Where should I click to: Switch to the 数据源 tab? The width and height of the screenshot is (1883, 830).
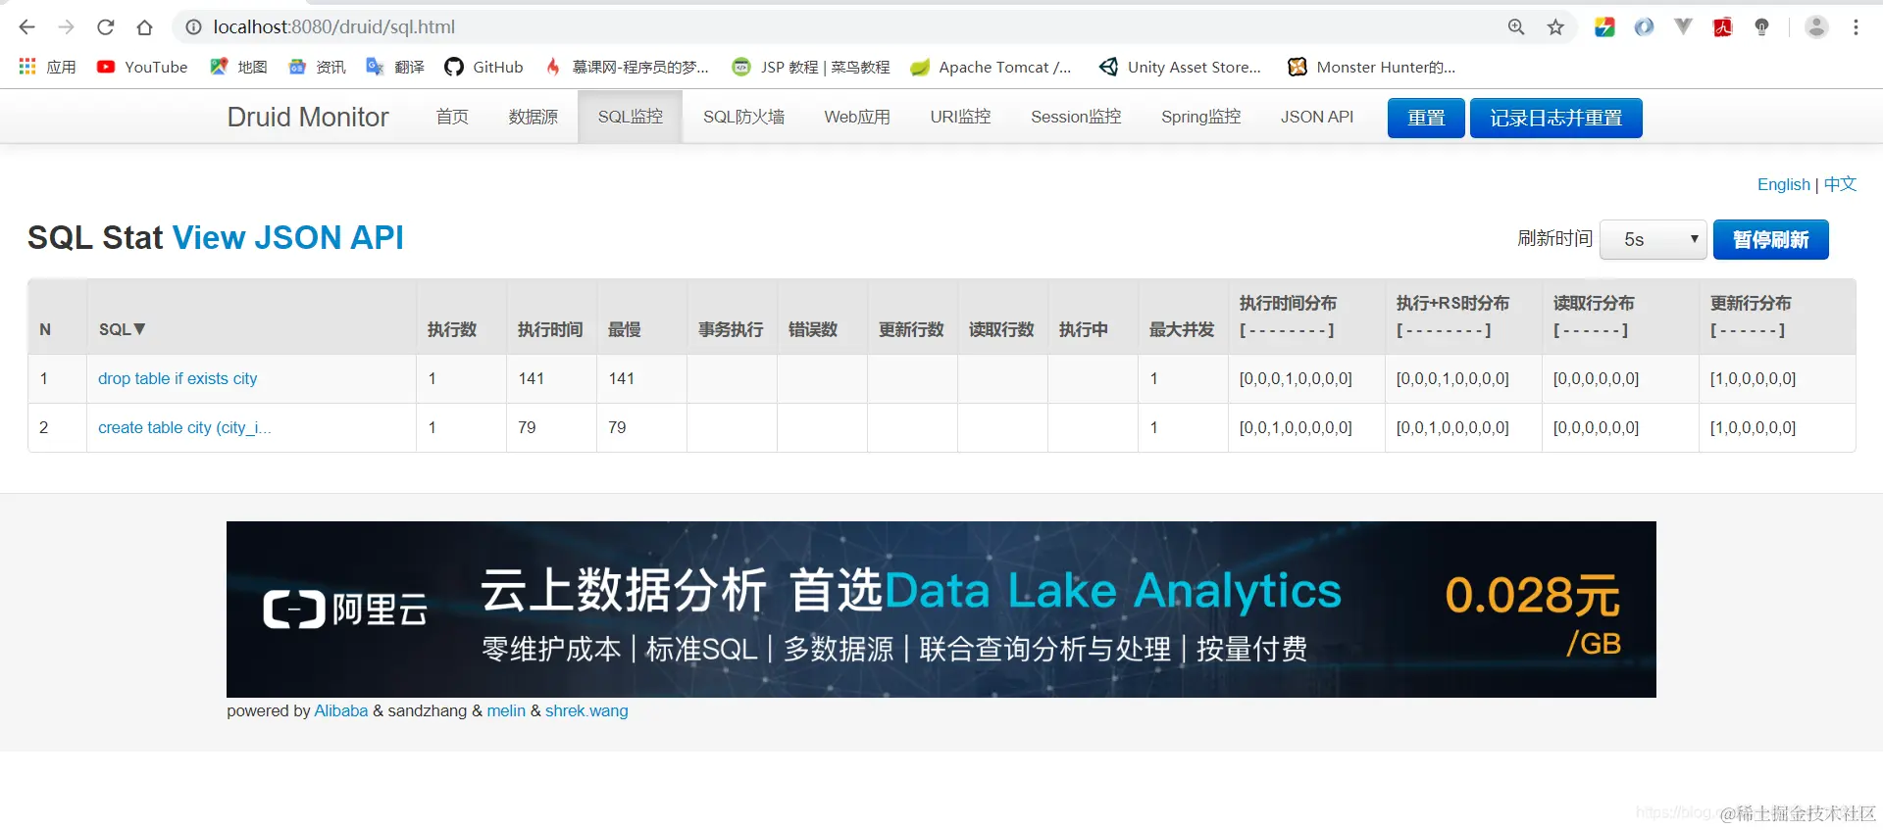533,117
